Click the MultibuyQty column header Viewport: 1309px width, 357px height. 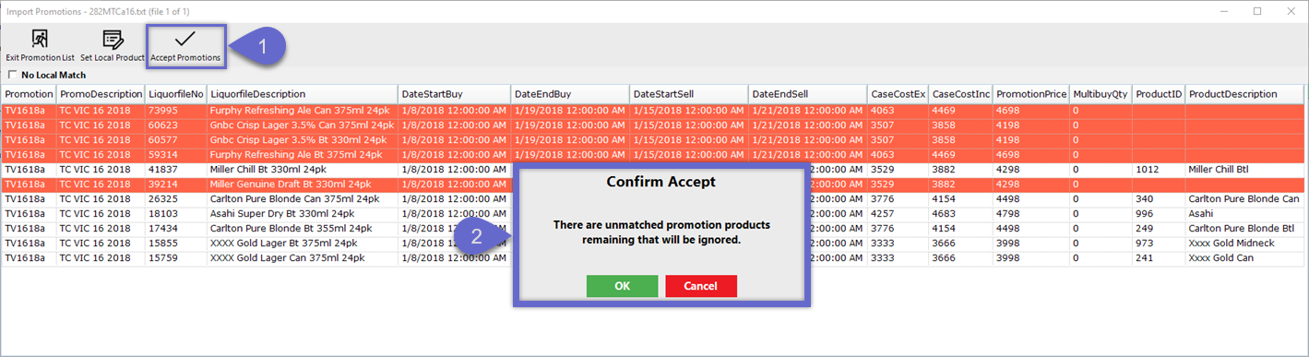pyautogui.click(x=1101, y=94)
